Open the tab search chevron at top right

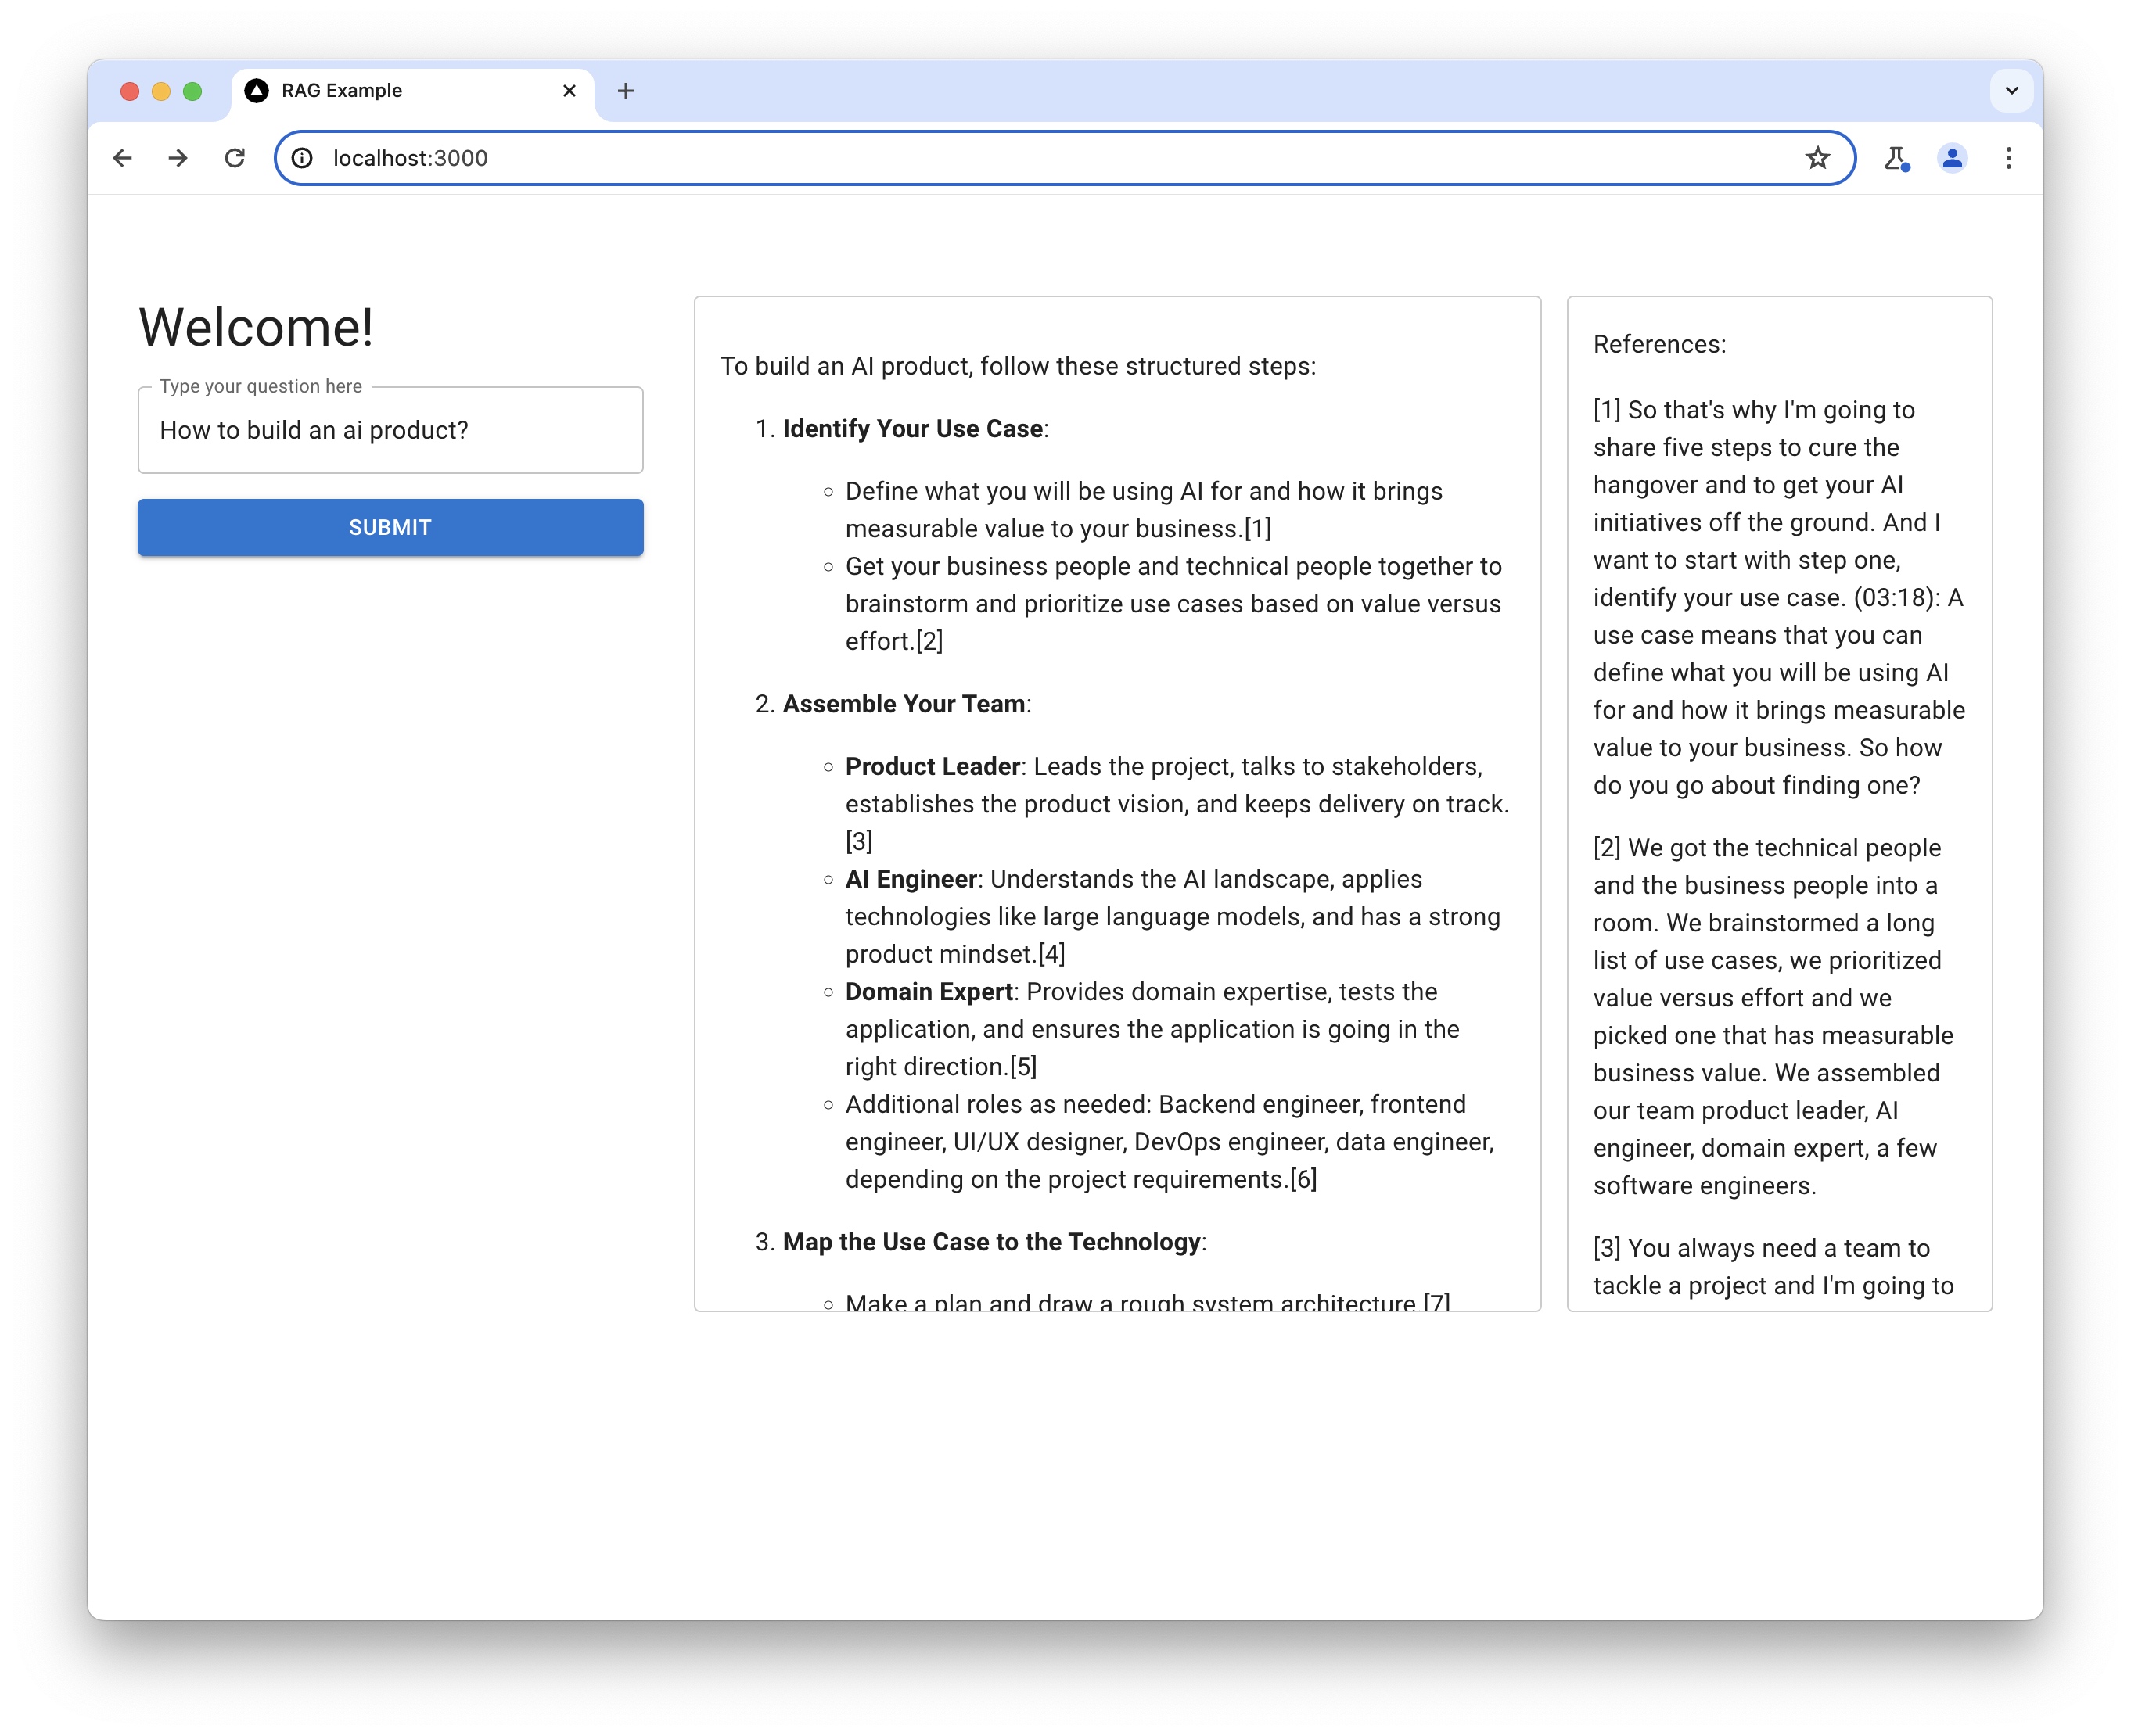[x=2011, y=90]
